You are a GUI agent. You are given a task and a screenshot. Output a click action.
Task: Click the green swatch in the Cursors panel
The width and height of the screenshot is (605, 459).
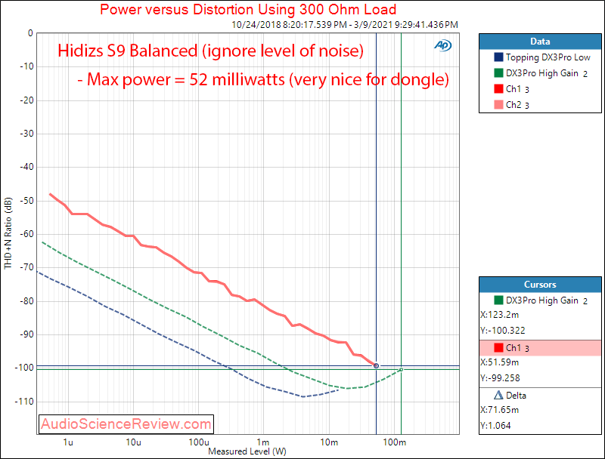tap(498, 300)
